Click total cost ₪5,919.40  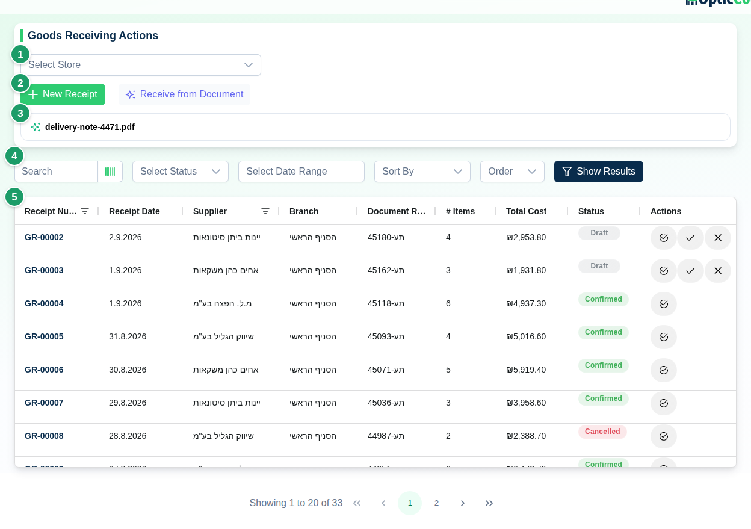click(526, 370)
